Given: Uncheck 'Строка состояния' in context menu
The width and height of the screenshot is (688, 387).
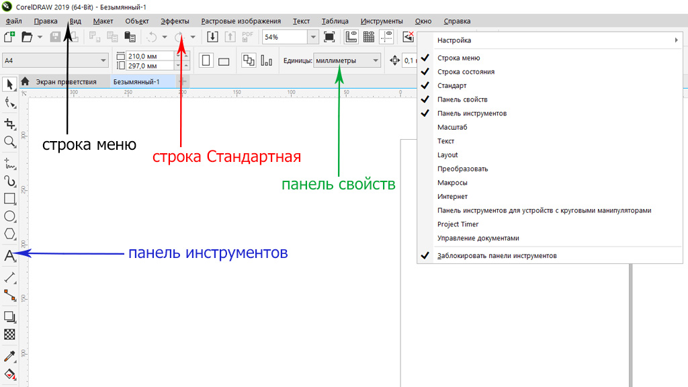Looking at the screenshot, I should point(466,72).
